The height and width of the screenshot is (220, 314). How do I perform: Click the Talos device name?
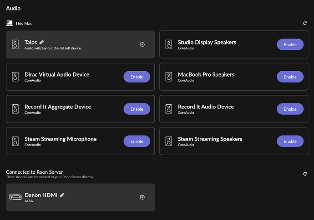tap(30, 42)
